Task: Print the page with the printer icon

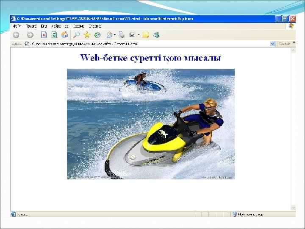Action: (x=122, y=35)
